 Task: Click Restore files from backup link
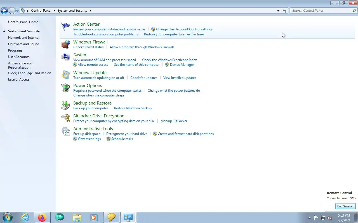133,108
